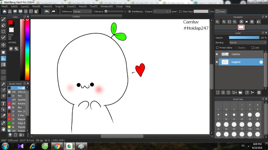Click the Undo arrow button
Image resolution: width=268 pixels, height=150 pixels.
(47, 11)
